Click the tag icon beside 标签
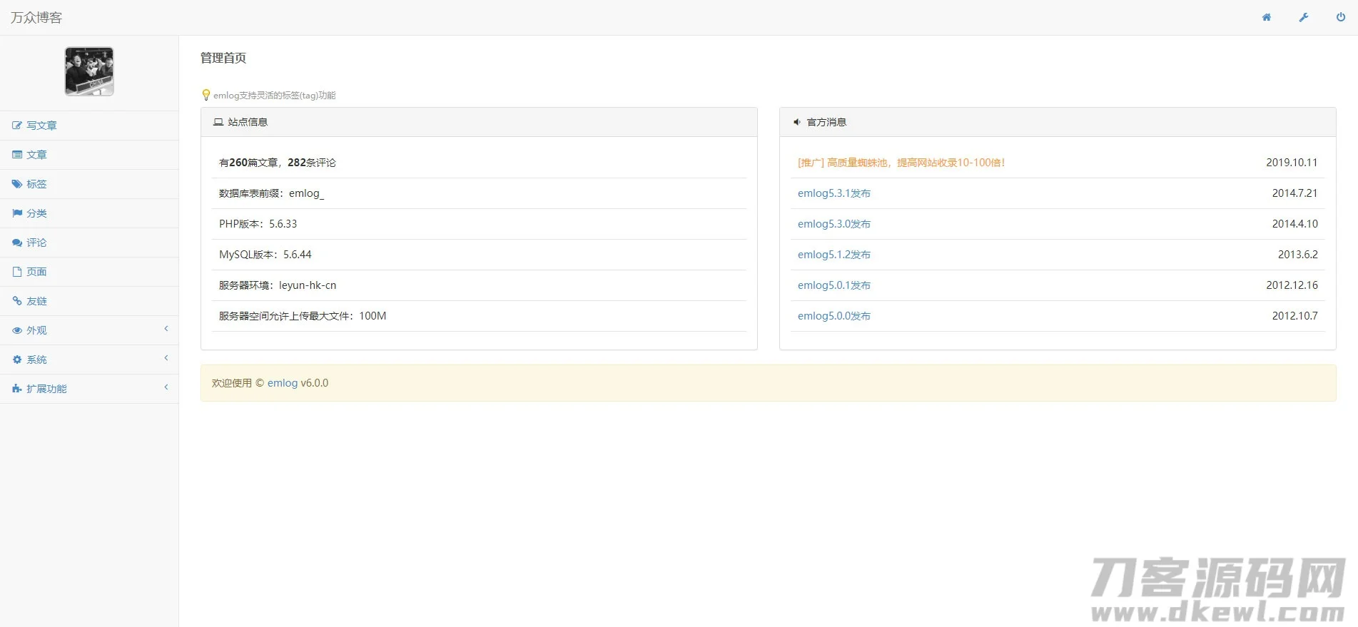1358x627 pixels. click(17, 184)
